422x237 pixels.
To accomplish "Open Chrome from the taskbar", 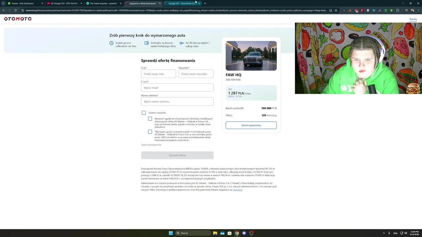I will 237,233.
